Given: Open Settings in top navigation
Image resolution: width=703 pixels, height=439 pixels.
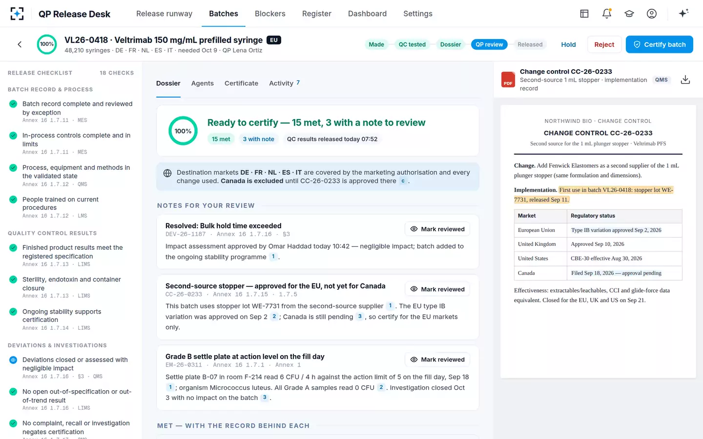Looking at the screenshot, I should [418, 14].
